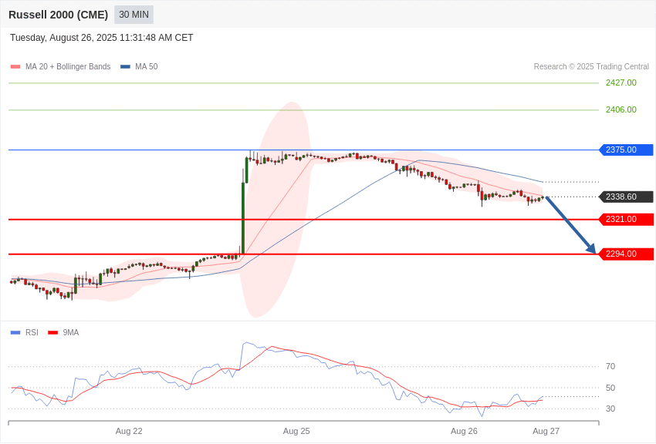Viewport: 656px width, 444px height.
Task: Click the 2406.00 resistance price label
Action: (x=620, y=110)
